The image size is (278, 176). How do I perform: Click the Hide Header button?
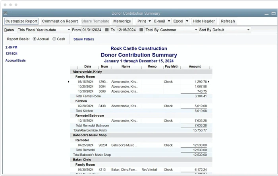pos(204,21)
